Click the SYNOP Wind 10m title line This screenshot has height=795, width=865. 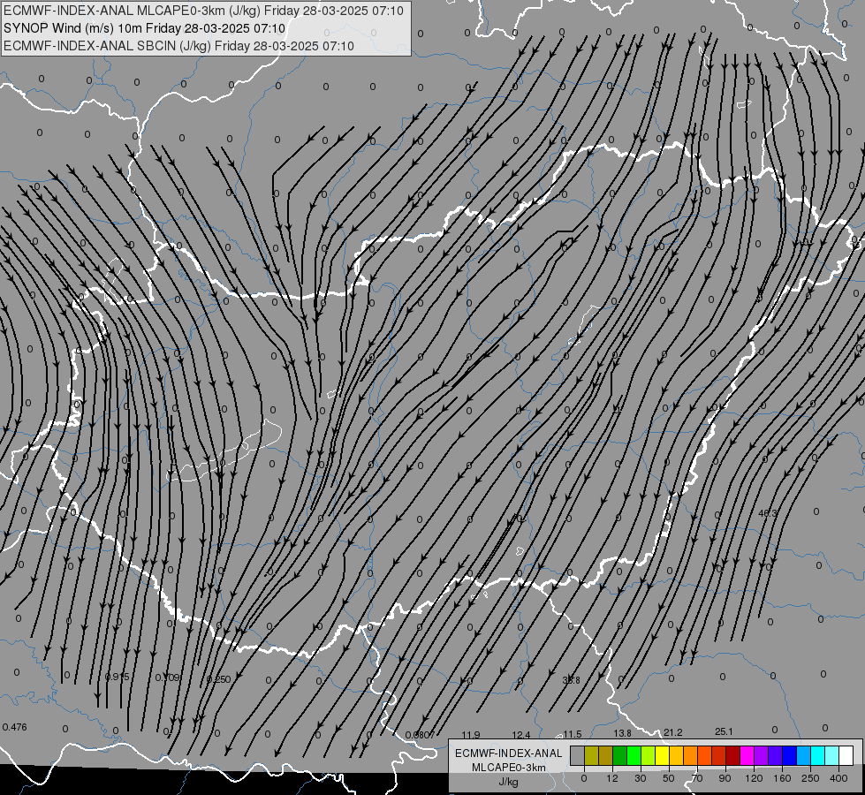145,28
